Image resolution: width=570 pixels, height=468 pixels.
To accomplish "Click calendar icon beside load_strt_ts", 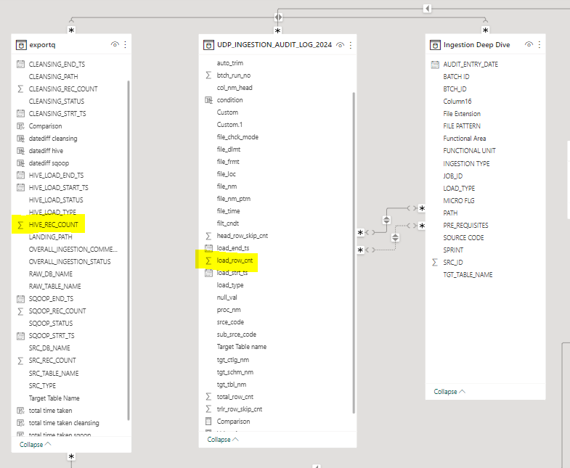I will pyautogui.click(x=208, y=273).
